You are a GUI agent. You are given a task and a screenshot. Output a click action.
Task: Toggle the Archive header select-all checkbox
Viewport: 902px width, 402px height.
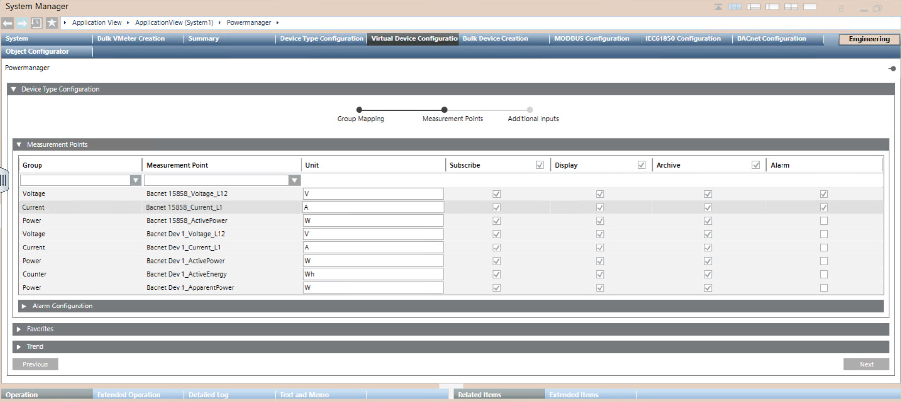click(x=756, y=165)
